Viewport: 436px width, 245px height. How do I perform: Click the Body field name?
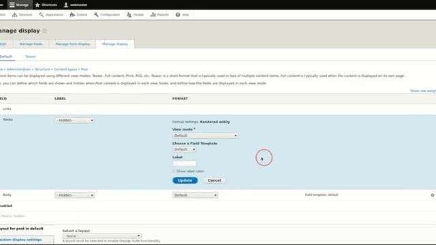(7, 195)
